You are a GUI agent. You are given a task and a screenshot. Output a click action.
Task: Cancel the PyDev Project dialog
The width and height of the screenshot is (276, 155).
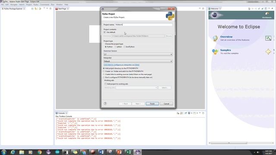pos(166,104)
